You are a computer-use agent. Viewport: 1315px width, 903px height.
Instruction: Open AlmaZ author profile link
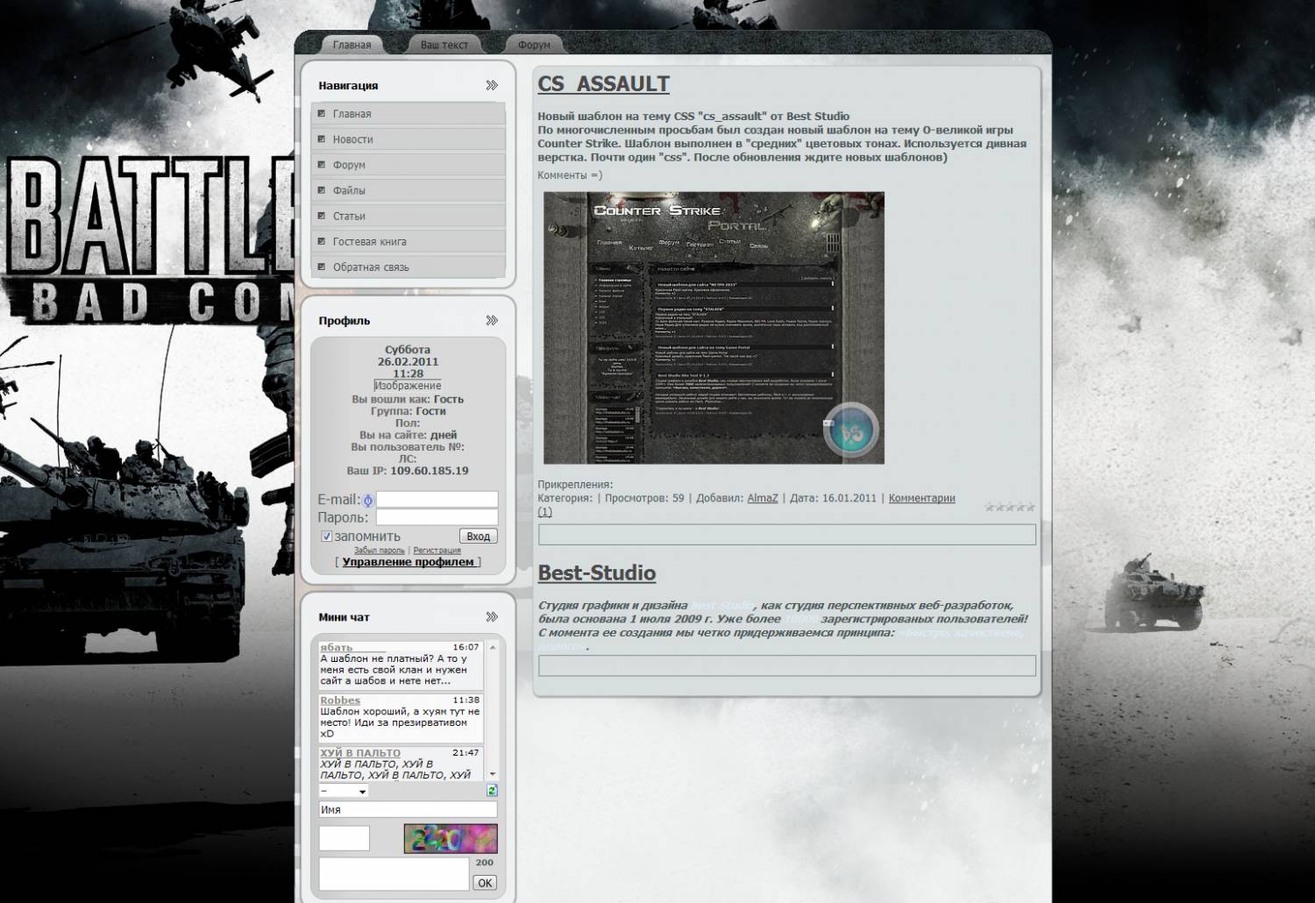click(762, 498)
